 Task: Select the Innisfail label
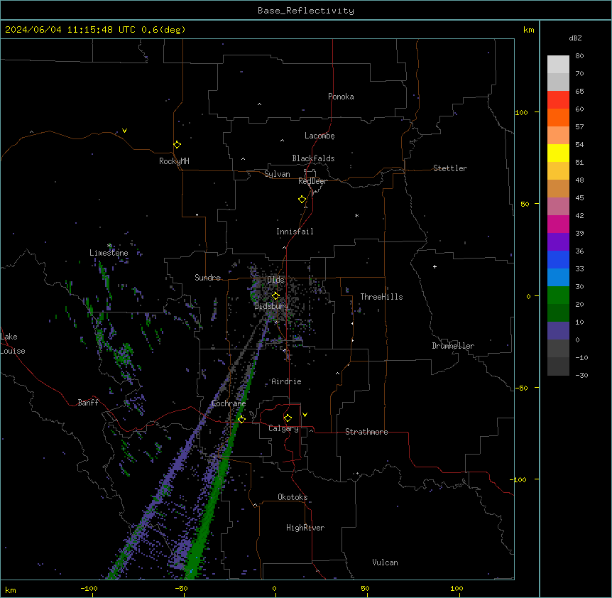(x=295, y=232)
